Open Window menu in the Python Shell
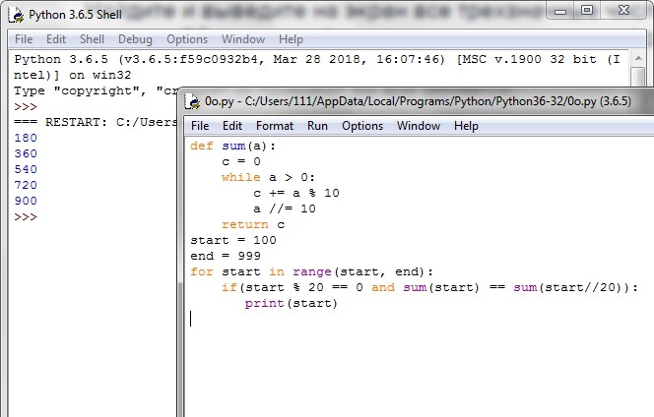 pyautogui.click(x=243, y=39)
